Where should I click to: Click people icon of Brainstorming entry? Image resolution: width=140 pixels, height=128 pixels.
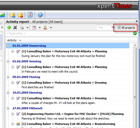(18, 124)
